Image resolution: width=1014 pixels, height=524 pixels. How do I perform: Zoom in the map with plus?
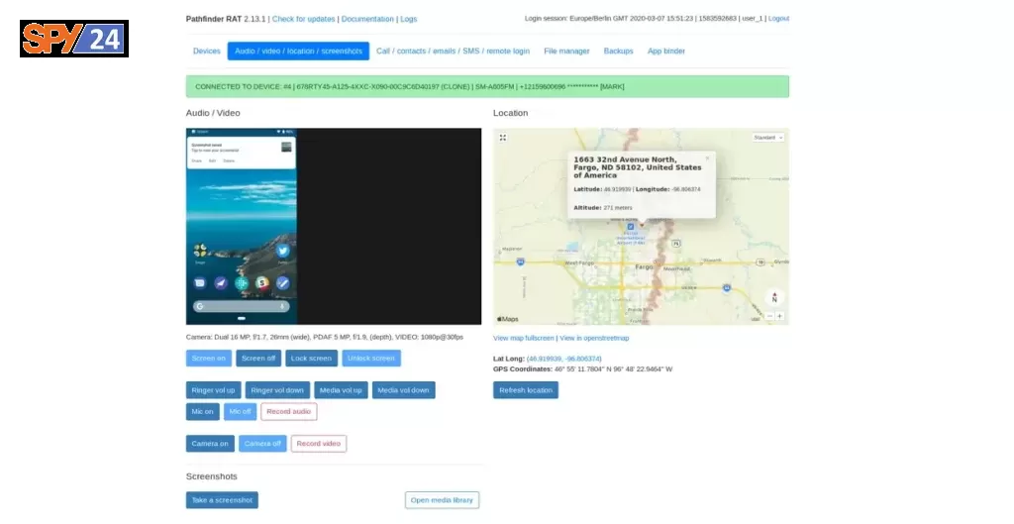coord(780,316)
